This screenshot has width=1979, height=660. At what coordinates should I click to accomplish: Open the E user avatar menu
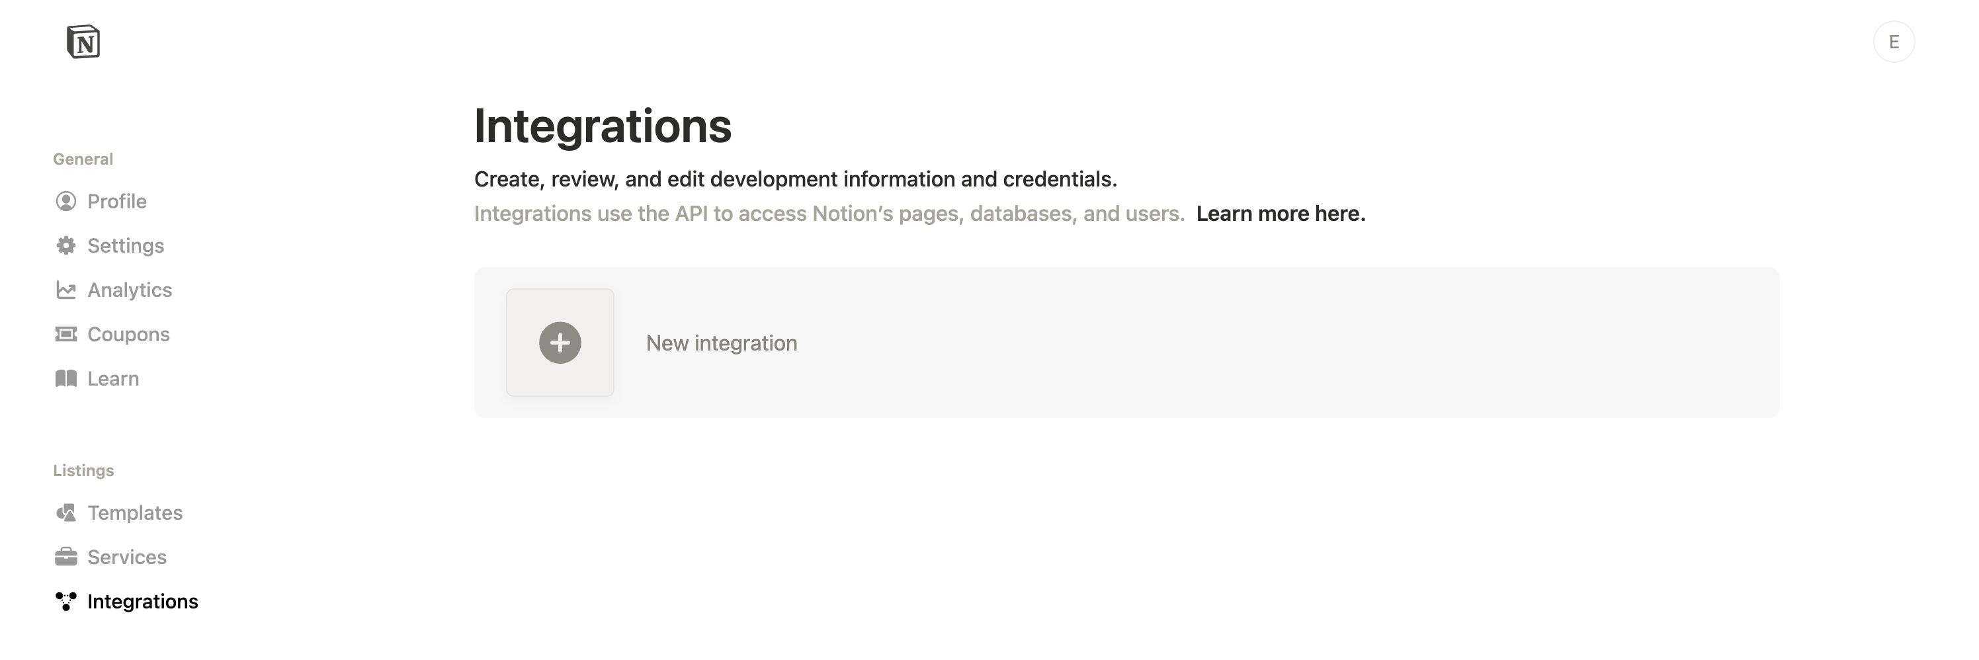click(x=1893, y=42)
